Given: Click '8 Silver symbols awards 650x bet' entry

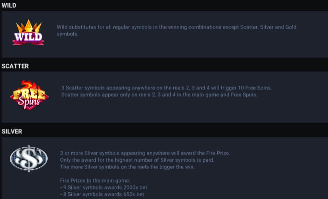Looking at the screenshot, I should 102,194.
